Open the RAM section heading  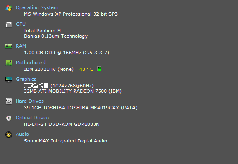[x=21, y=46]
